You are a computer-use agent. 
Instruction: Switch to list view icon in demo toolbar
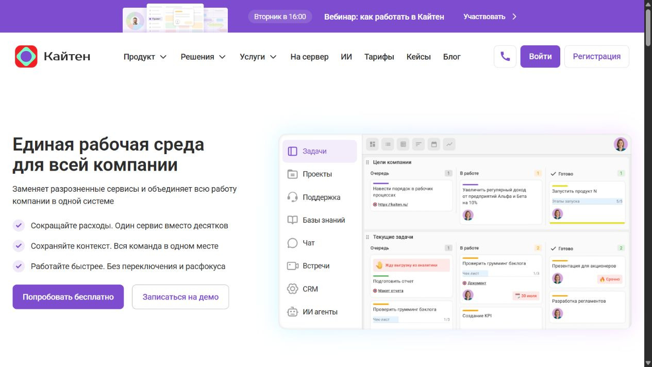[x=388, y=144]
